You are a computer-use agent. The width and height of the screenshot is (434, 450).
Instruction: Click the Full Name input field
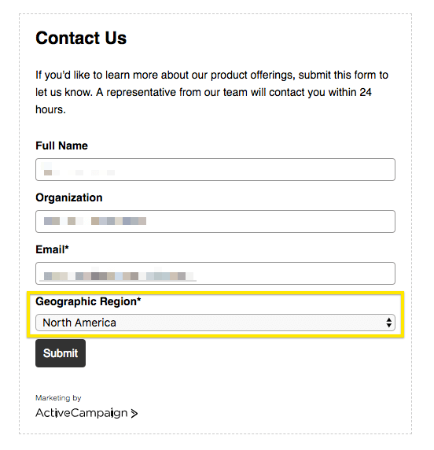point(215,169)
